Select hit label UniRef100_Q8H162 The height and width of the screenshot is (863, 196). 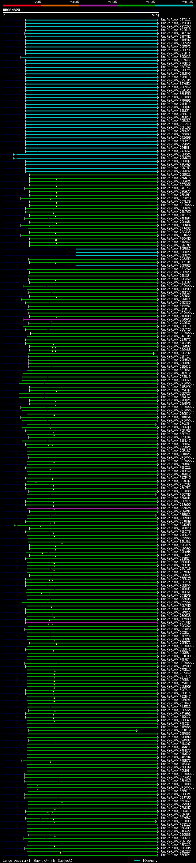[176, 127]
